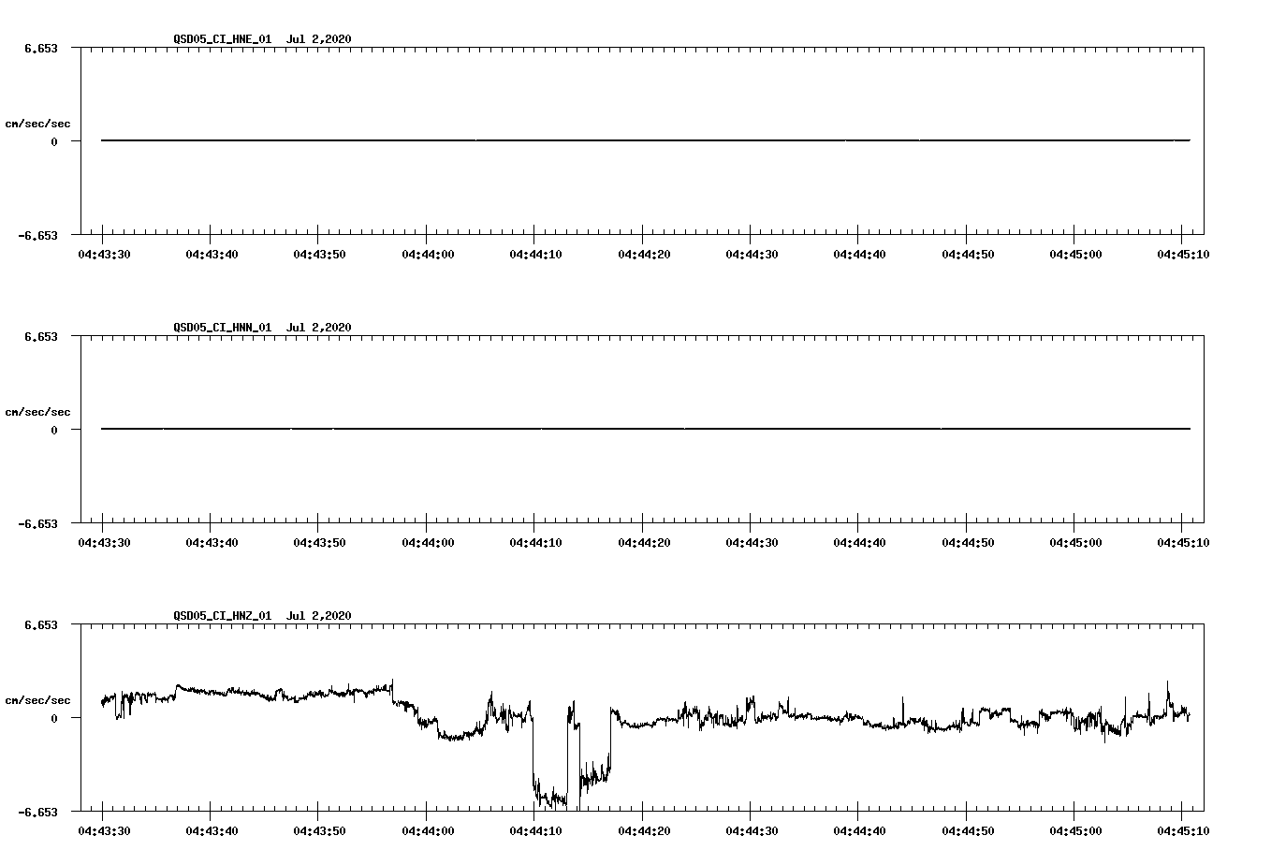Click time label 04:45:00 under HNZ plot
Screen dimensions: 1271x865
tap(1074, 831)
